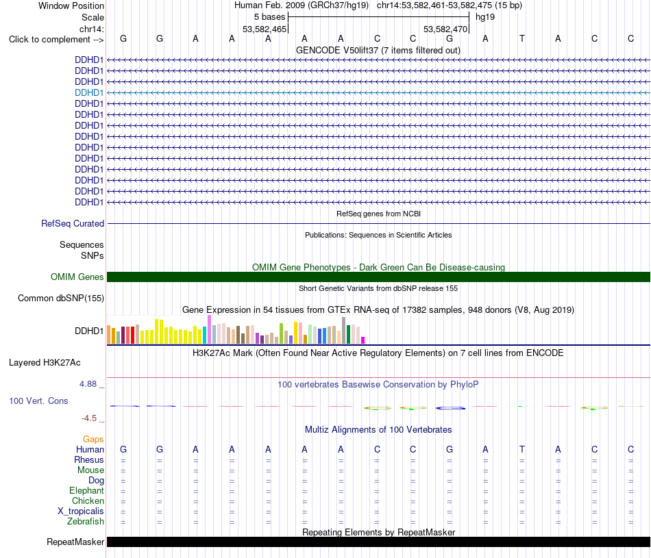Viewport: 651px width, 558px height.
Task: Click the chr14:53,582,461-53,582,475 (15 bp) coordinates
Action: (x=450, y=5)
